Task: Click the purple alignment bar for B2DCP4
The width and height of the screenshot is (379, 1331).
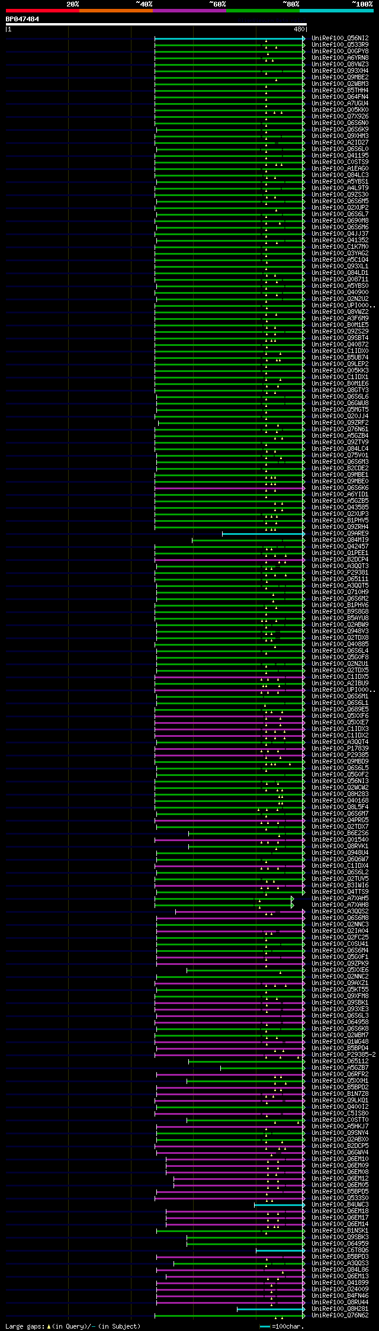Action: pos(230,560)
